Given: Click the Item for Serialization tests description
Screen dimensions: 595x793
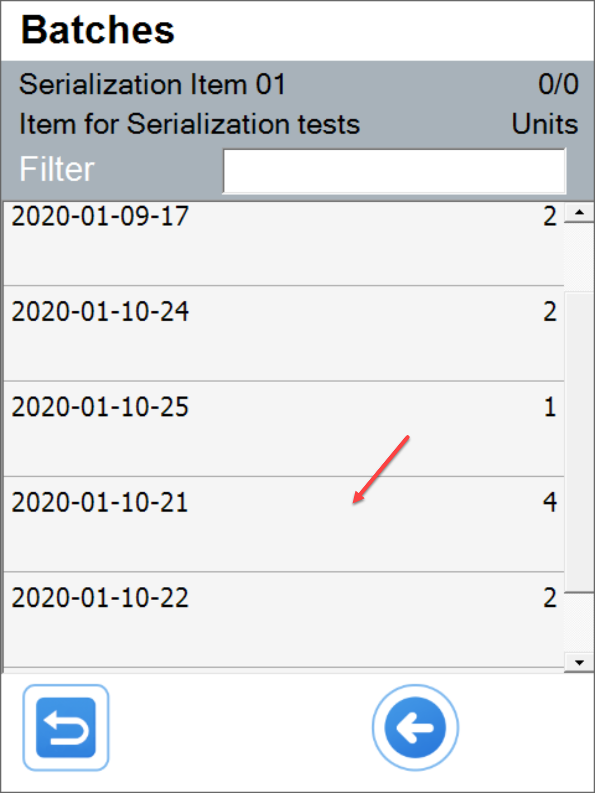Looking at the screenshot, I should coord(189,124).
